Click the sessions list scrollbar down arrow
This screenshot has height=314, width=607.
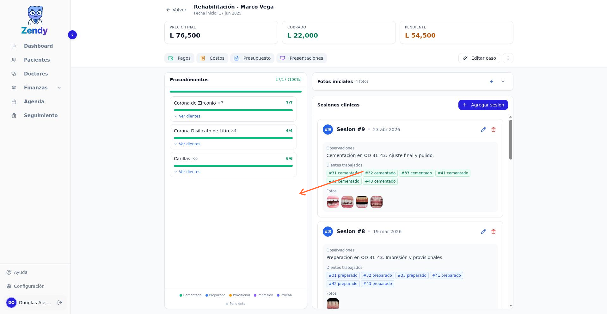pyautogui.click(x=511, y=305)
